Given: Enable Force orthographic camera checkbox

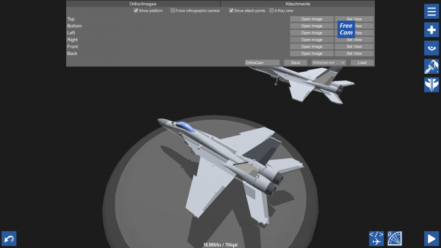Looking at the screenshot, I should click(x=173, y=10).
